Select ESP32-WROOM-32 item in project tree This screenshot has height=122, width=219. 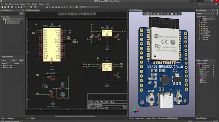(x=13, y=23)
